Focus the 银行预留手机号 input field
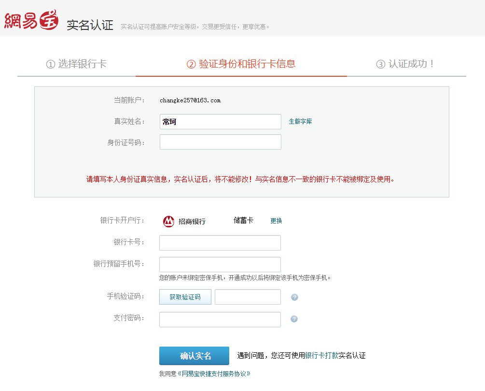Image resolution: width=485 pixels, height=391 pixels. pyautogui.click(x=220, y=265)
